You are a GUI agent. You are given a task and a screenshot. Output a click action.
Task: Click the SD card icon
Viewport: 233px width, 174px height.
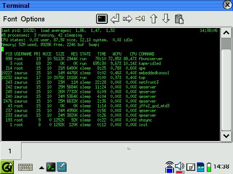point(201,167)
